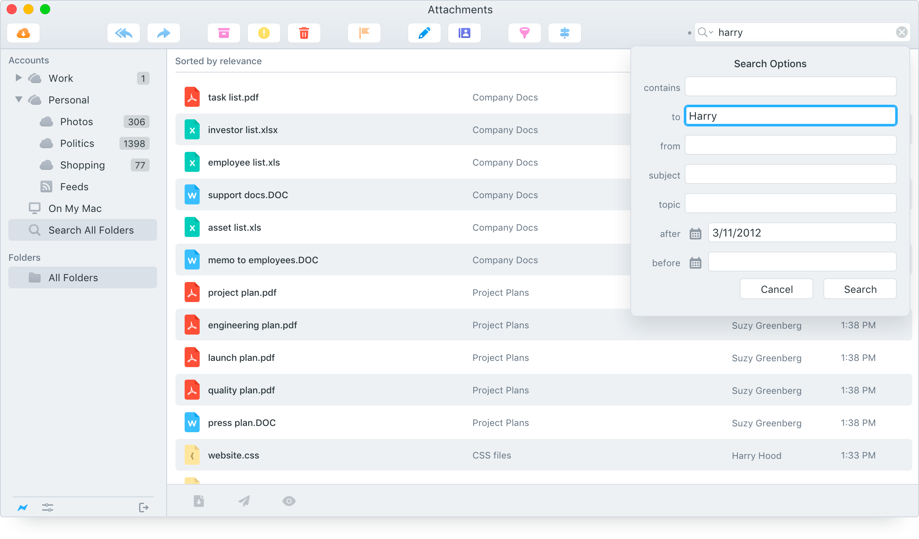The width and height of the screenshot is (919, 539).
Task: Select the Politics folder
Action: click(77, 143)
